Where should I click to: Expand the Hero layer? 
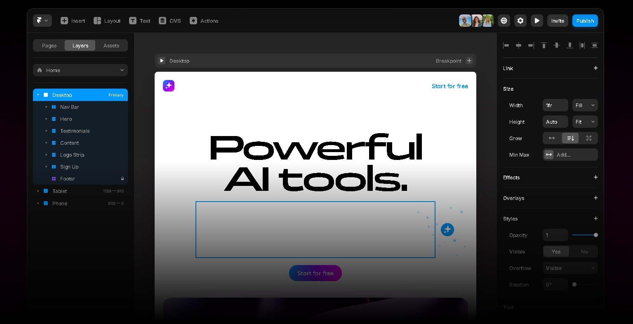click(46, 119)
